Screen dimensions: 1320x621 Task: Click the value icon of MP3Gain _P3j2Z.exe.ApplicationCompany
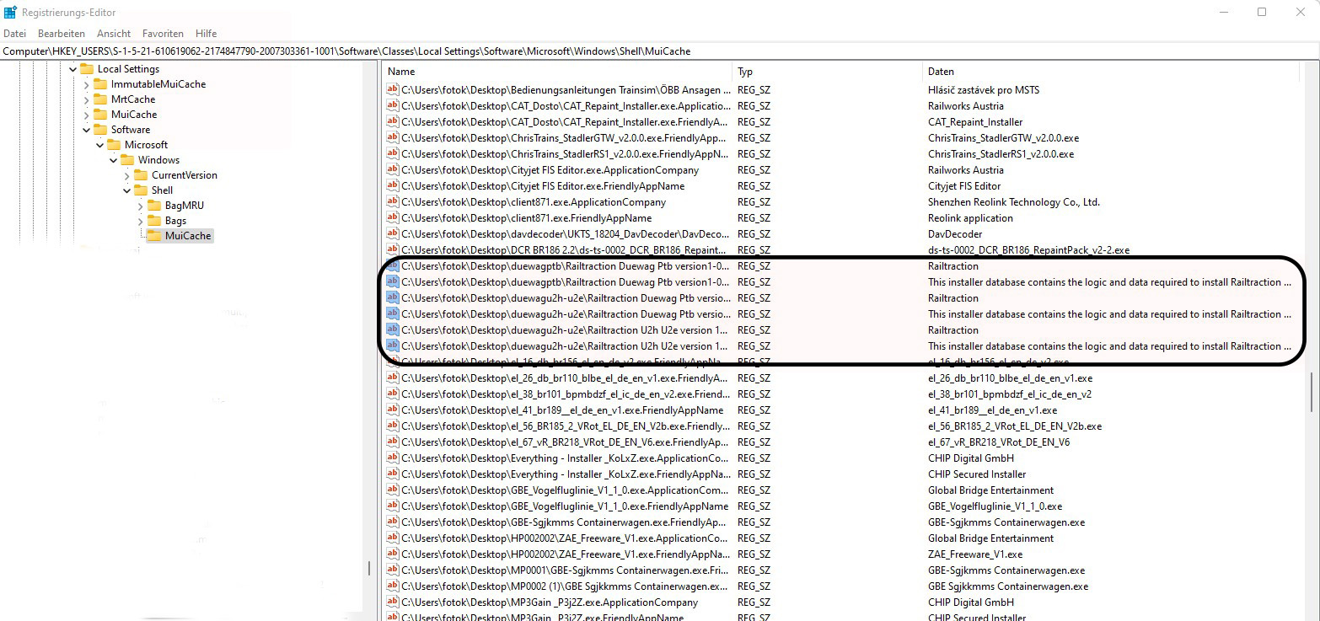click(392, 602)
